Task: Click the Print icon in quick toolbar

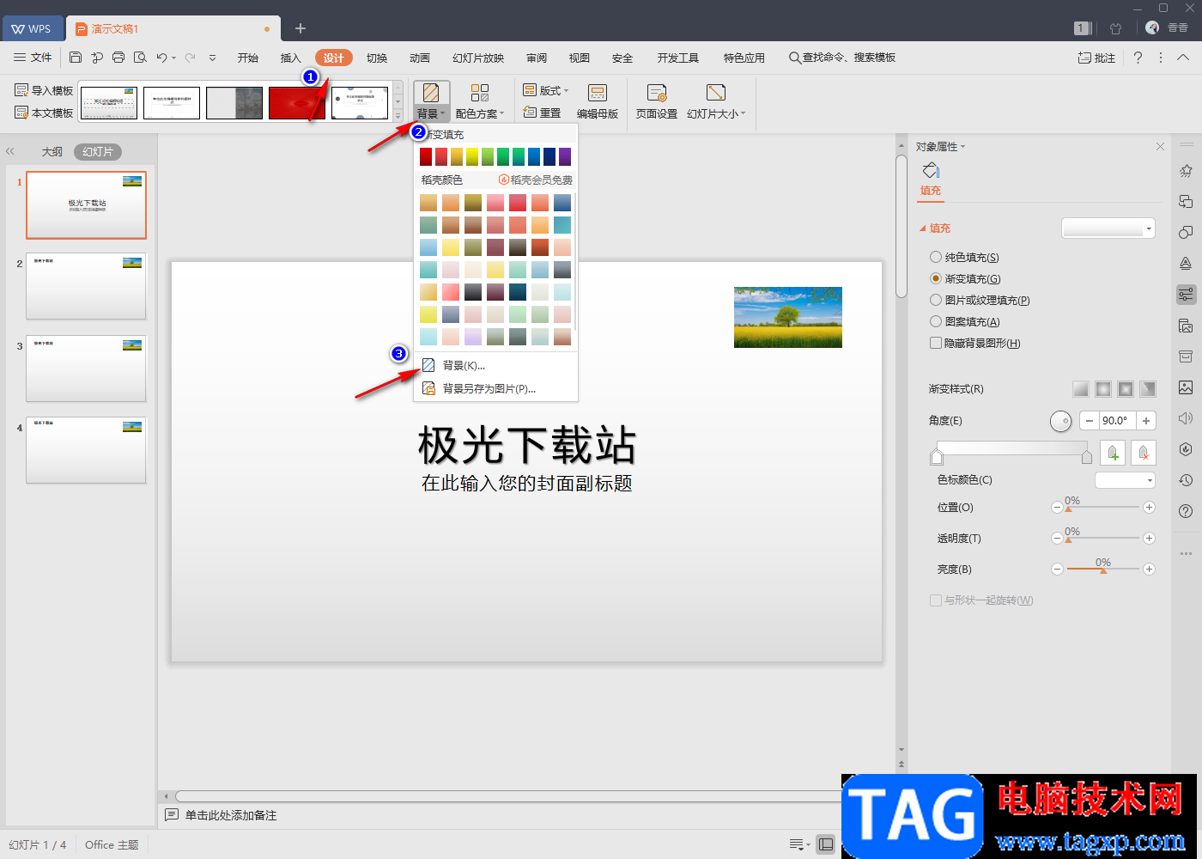Action: (x=118, y=58)
